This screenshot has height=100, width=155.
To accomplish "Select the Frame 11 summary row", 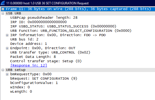I will 78,9.
